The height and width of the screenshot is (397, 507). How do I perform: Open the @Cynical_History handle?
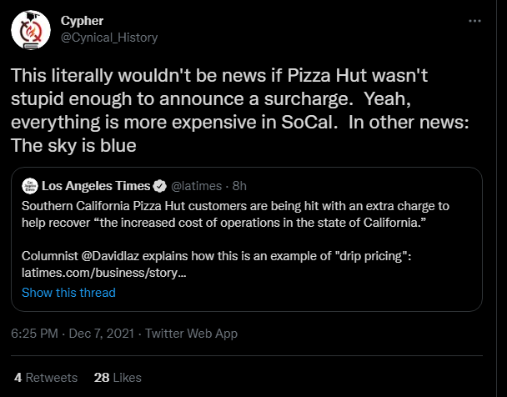coord(109,38)
